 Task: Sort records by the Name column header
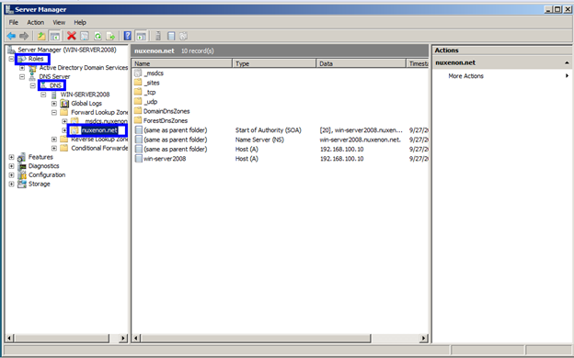182,63
